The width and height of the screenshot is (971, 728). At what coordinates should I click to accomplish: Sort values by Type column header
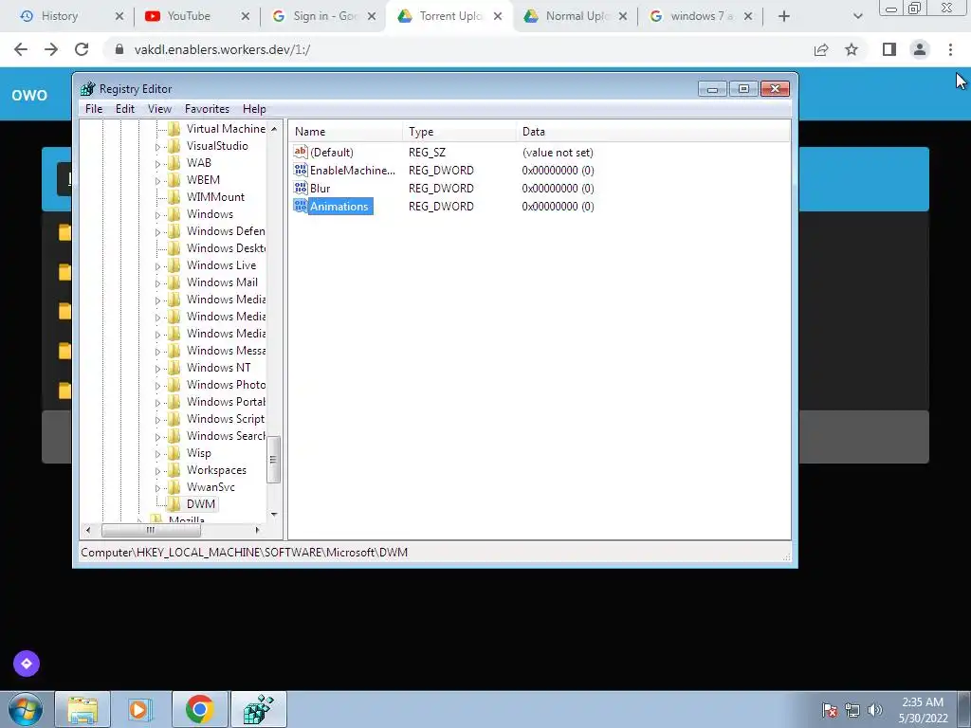pos(459,131)
